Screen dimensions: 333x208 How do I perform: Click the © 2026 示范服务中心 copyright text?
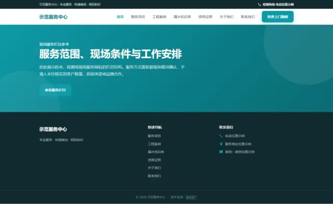[150, 198]
